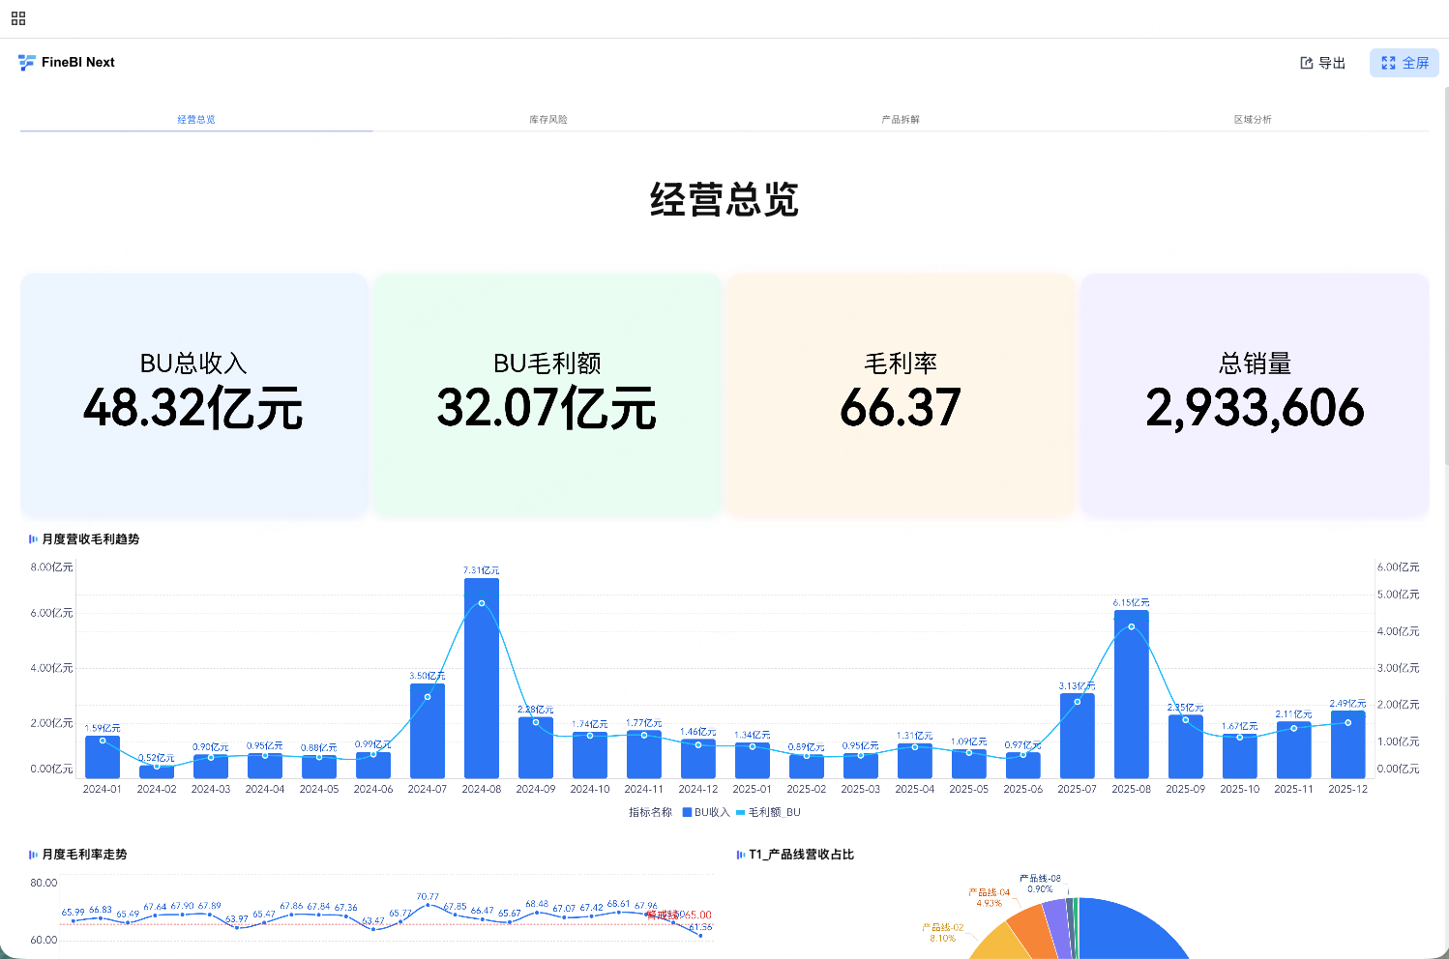1449x959 pixels.
Task: Click the 2024-07 revenue bar
Action: pos(428,731)
